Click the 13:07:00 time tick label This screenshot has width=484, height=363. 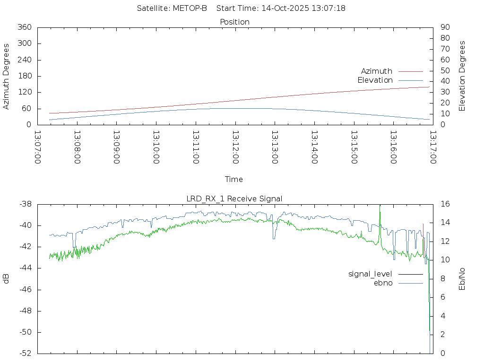(38, 147)
